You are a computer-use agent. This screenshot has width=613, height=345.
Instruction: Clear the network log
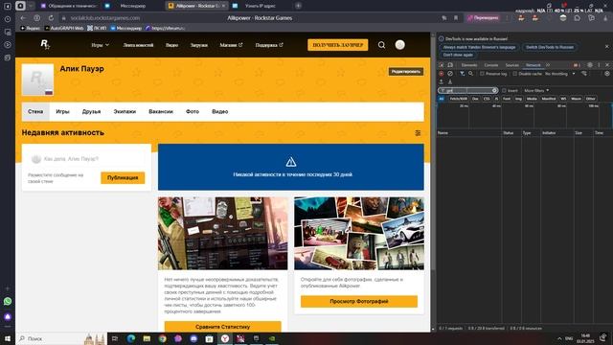click(450, 74)
